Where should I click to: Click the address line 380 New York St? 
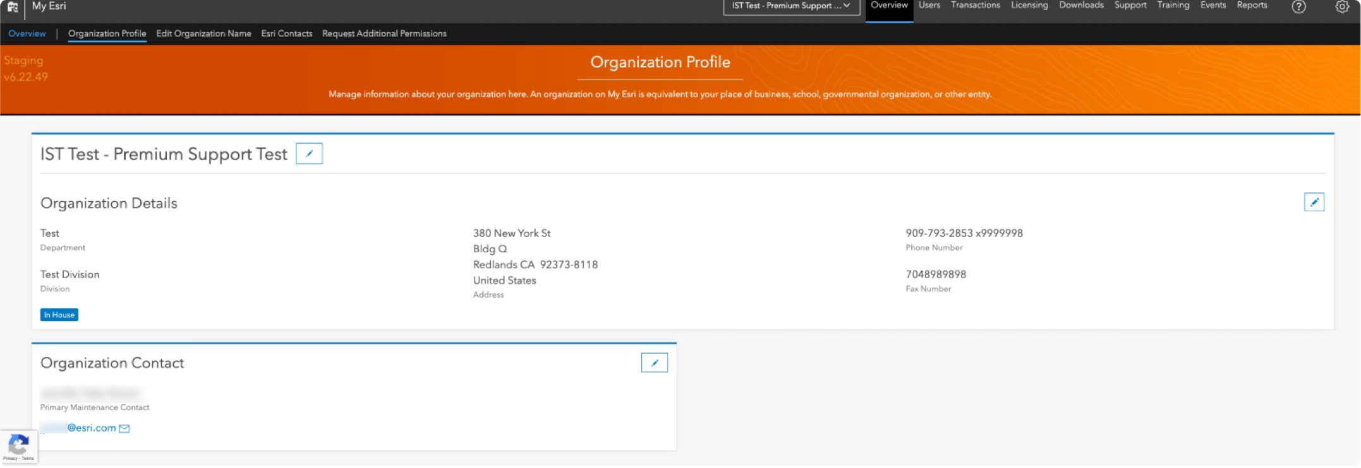click(512, 233)
